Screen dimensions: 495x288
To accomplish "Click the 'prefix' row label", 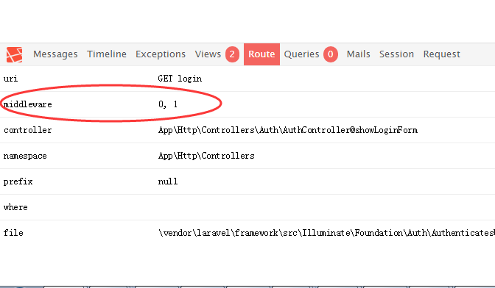I will pos(18,181).
